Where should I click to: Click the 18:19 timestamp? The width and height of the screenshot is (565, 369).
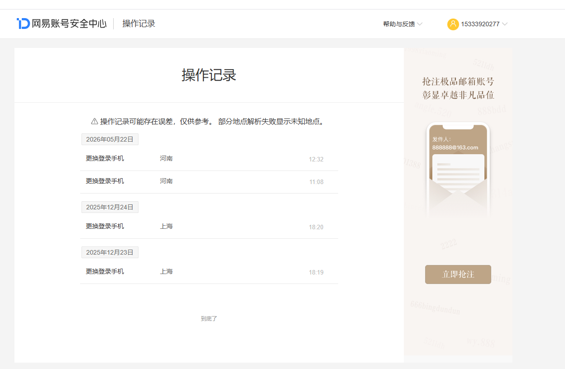(x=316, y=273)
